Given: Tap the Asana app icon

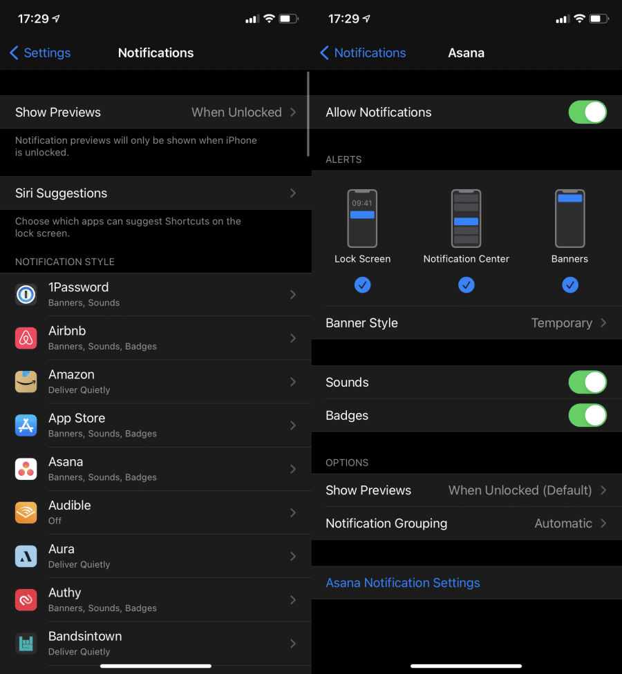Looking at the screenshot, I should (x=26, y=469).
